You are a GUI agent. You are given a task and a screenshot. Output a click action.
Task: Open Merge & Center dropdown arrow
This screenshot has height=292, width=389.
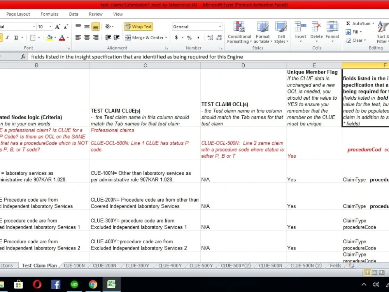[x=166, y=38]
